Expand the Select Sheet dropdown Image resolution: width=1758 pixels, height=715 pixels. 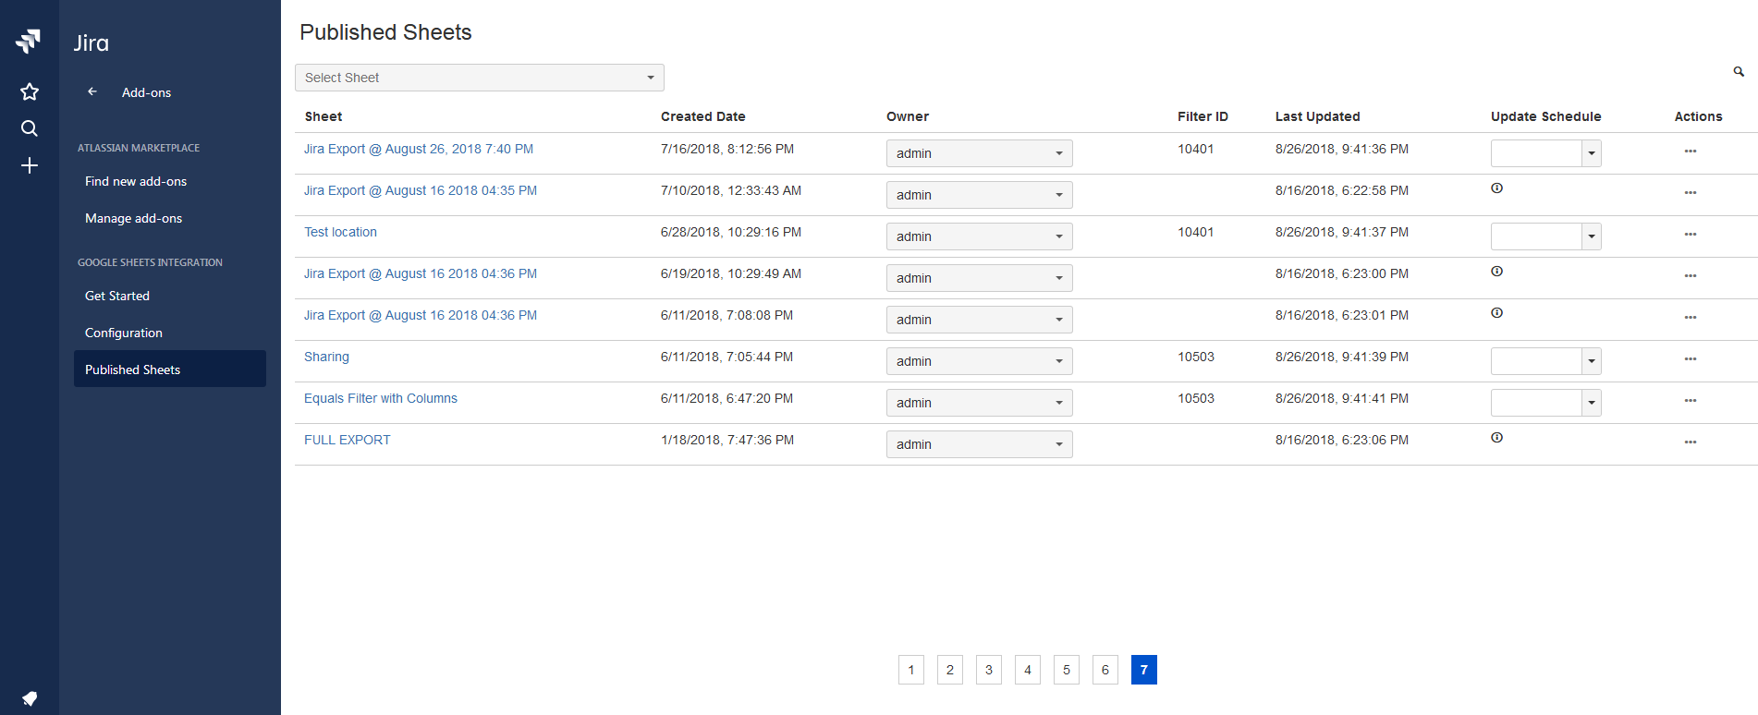(479, 78)
